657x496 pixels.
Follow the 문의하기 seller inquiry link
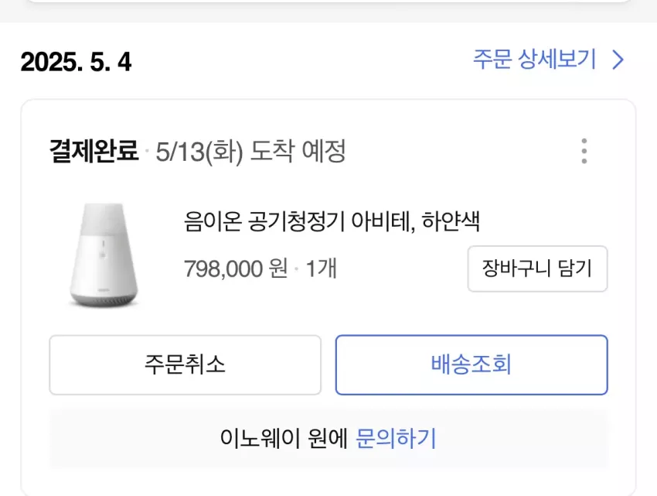click(x=396, y=439)
